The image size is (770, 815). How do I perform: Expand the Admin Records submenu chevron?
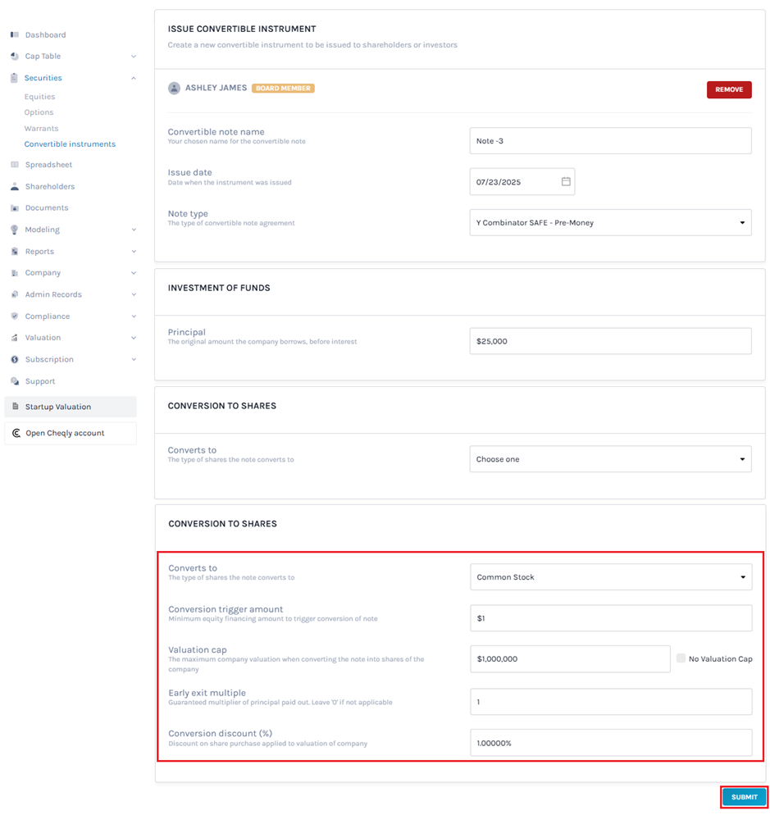click(134, 294)
